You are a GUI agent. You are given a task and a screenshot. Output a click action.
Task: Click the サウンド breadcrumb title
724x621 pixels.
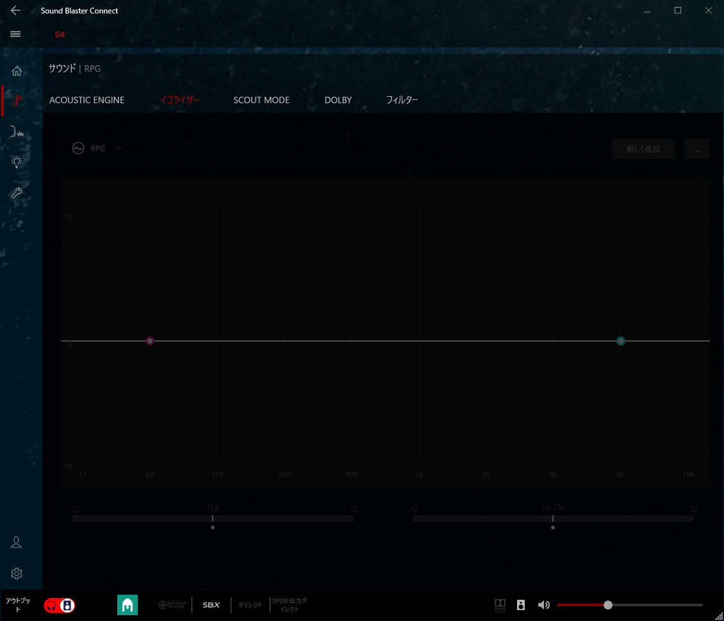[62, 69]
